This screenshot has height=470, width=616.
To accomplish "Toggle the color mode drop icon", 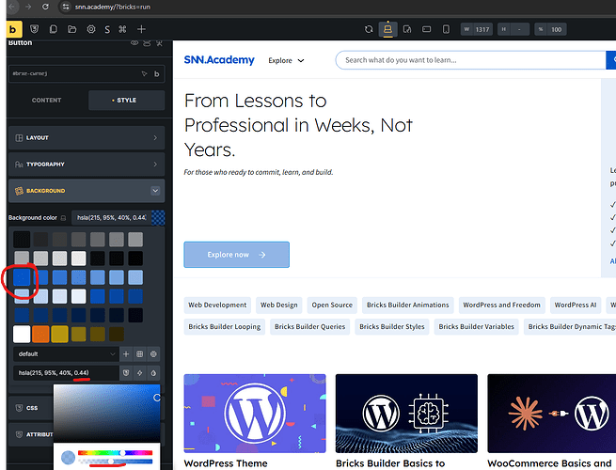I will pos(155,373).
